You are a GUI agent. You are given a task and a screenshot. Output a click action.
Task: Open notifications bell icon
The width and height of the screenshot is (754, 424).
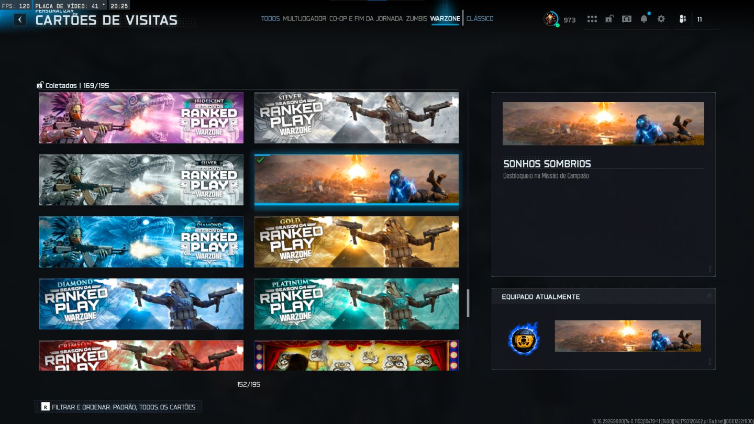pyautogui.click(x=644, y=19)
